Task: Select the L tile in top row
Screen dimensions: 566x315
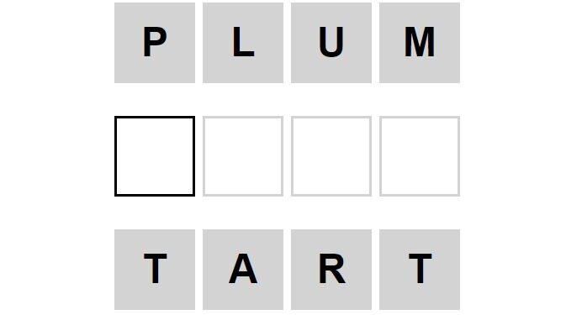Action: [x=243, y=43]
